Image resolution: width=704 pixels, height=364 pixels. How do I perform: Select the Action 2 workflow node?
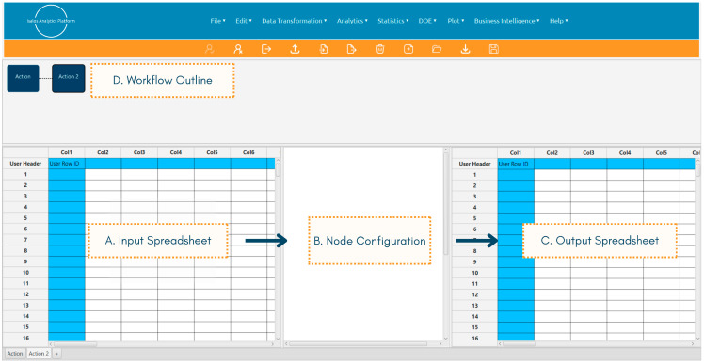(x=69, y=78)
